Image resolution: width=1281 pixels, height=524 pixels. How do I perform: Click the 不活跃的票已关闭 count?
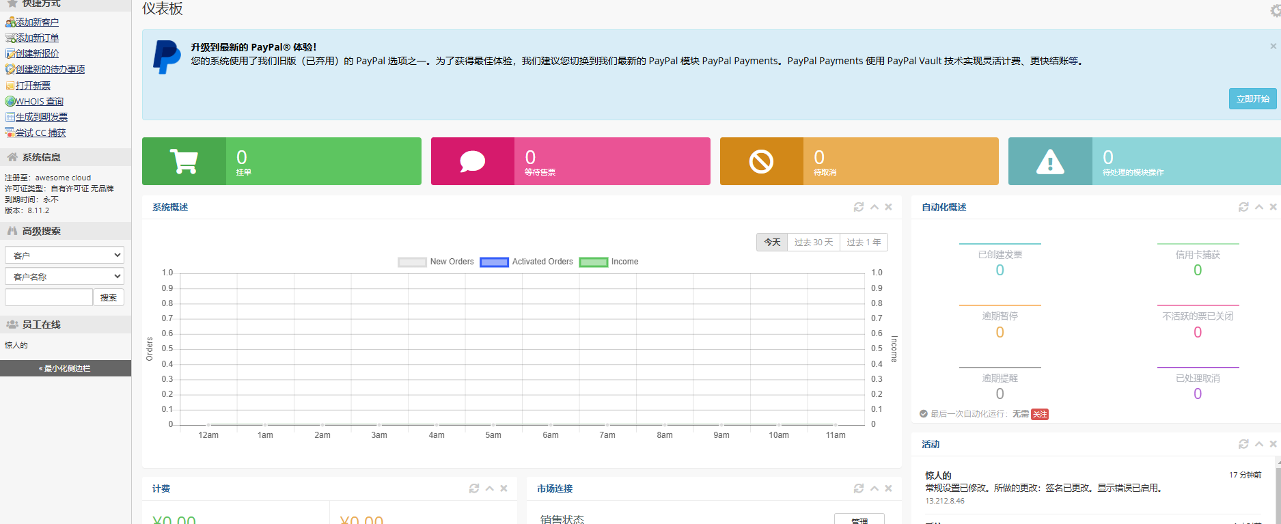(1198, 333)
